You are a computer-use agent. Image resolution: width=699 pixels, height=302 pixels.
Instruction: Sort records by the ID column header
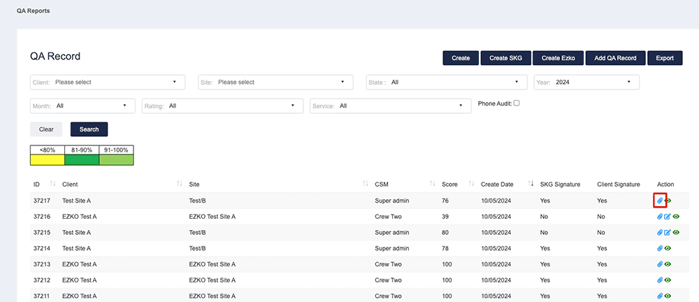tap(37, 185)
